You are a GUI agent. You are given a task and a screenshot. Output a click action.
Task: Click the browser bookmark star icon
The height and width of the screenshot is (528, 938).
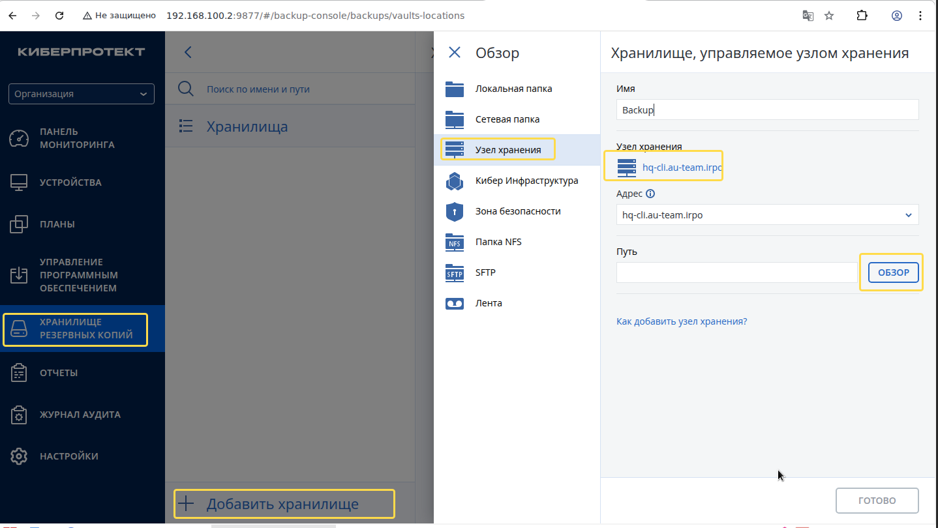coord(829,16)
